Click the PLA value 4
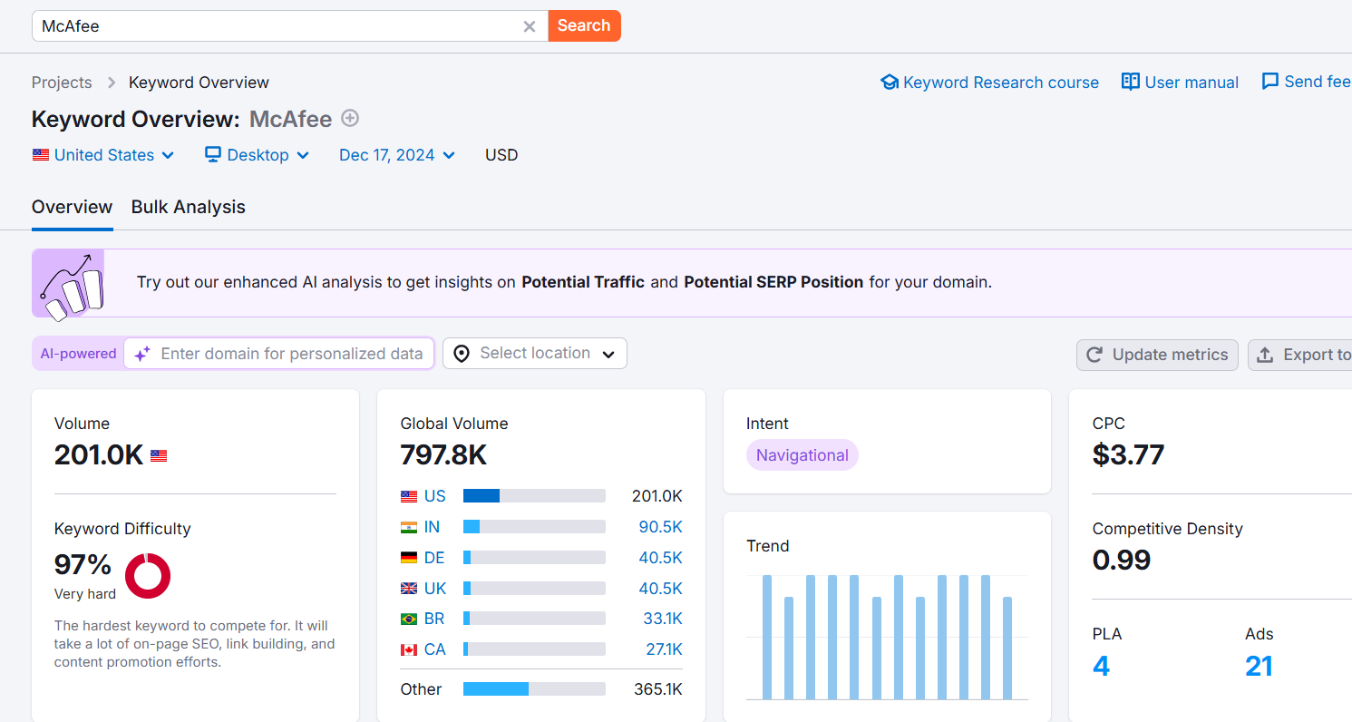 click(x=1101, y=667)
